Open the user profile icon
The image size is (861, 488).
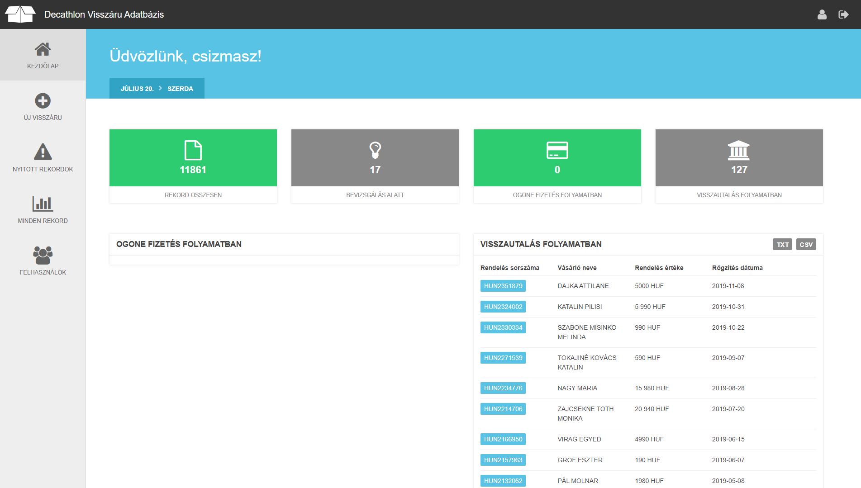822,14
